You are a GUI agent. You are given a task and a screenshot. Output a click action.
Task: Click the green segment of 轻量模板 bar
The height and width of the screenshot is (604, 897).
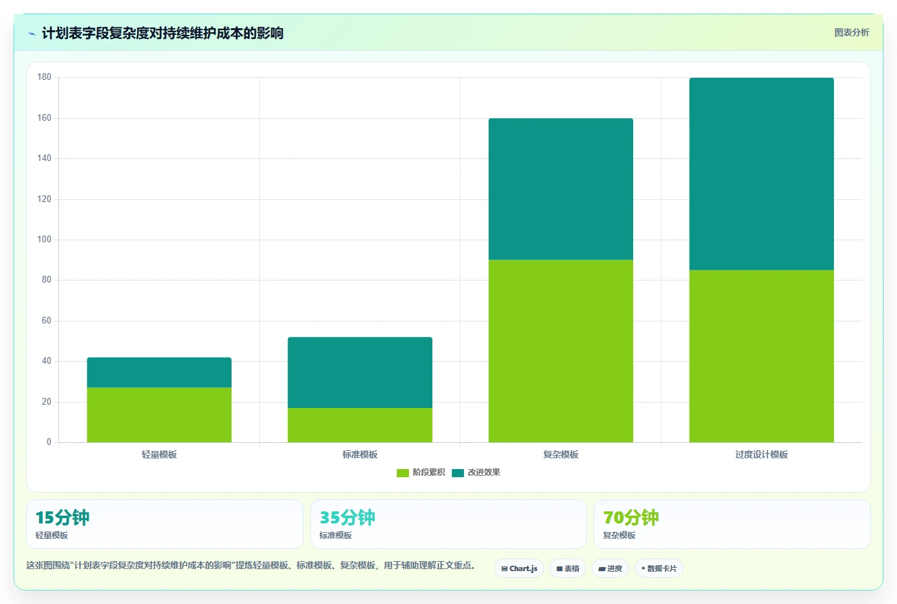159,415
